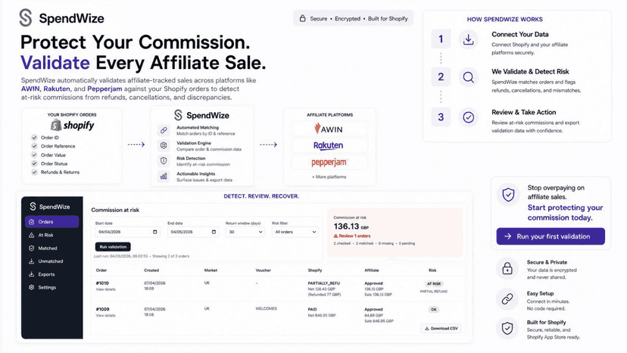
Task: Click the Affiliate column header
Action: pos(372,270)
